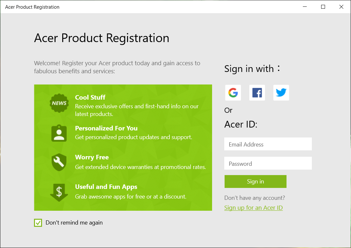Click the Useful and Fun Apps heading
The image size is (351, 248).
[x=106, y=187]
